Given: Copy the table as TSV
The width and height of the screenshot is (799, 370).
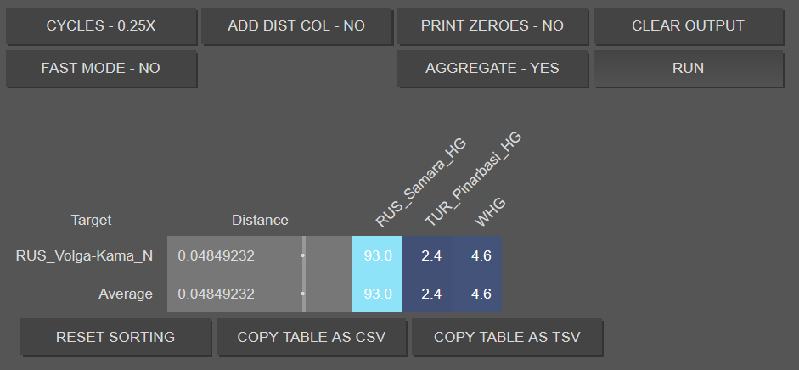Looking at the screenshot, I should pos(507,337).
